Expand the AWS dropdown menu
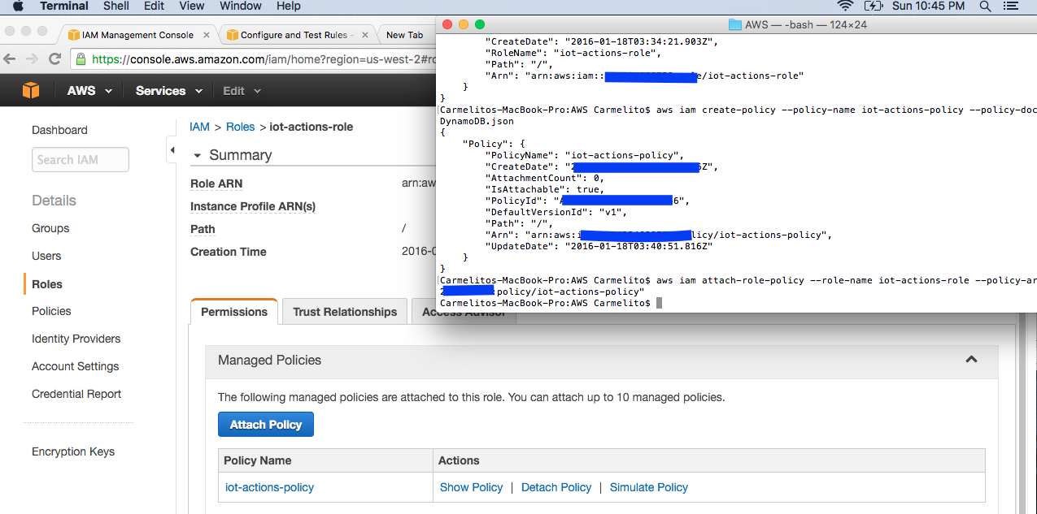The width and height of the screenshot is (1037, 514). 89,91
